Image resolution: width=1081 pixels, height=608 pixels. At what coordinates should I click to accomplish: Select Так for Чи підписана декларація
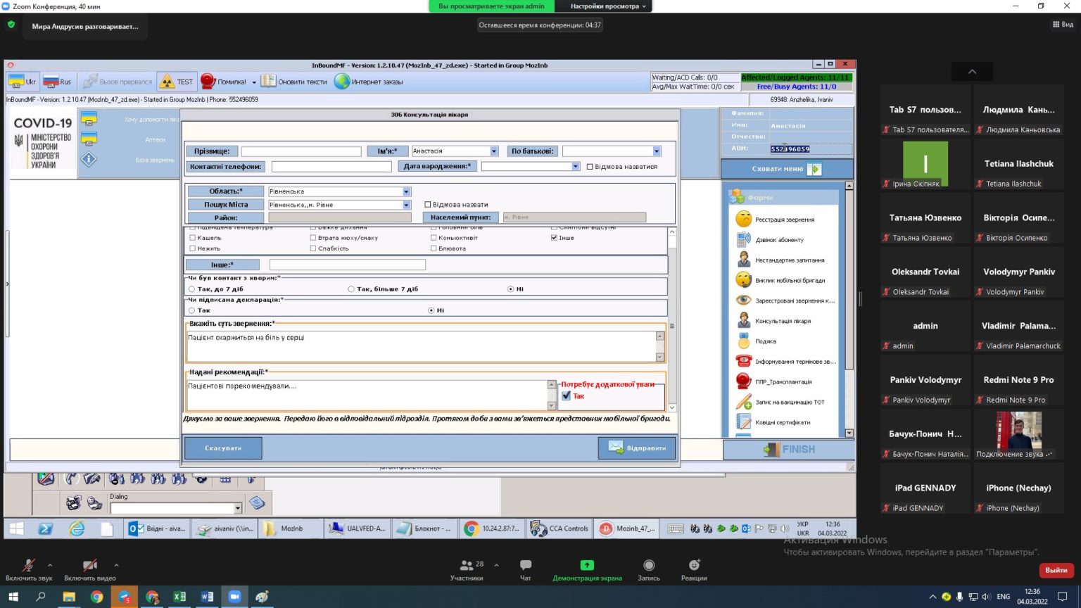pyautogui.click(x=191, y=310)
